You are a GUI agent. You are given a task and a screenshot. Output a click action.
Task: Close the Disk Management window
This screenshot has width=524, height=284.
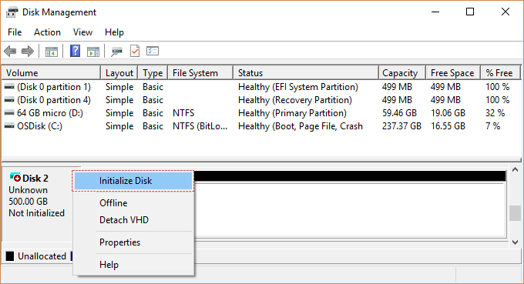pyautogui.click(x=506, y=12)
